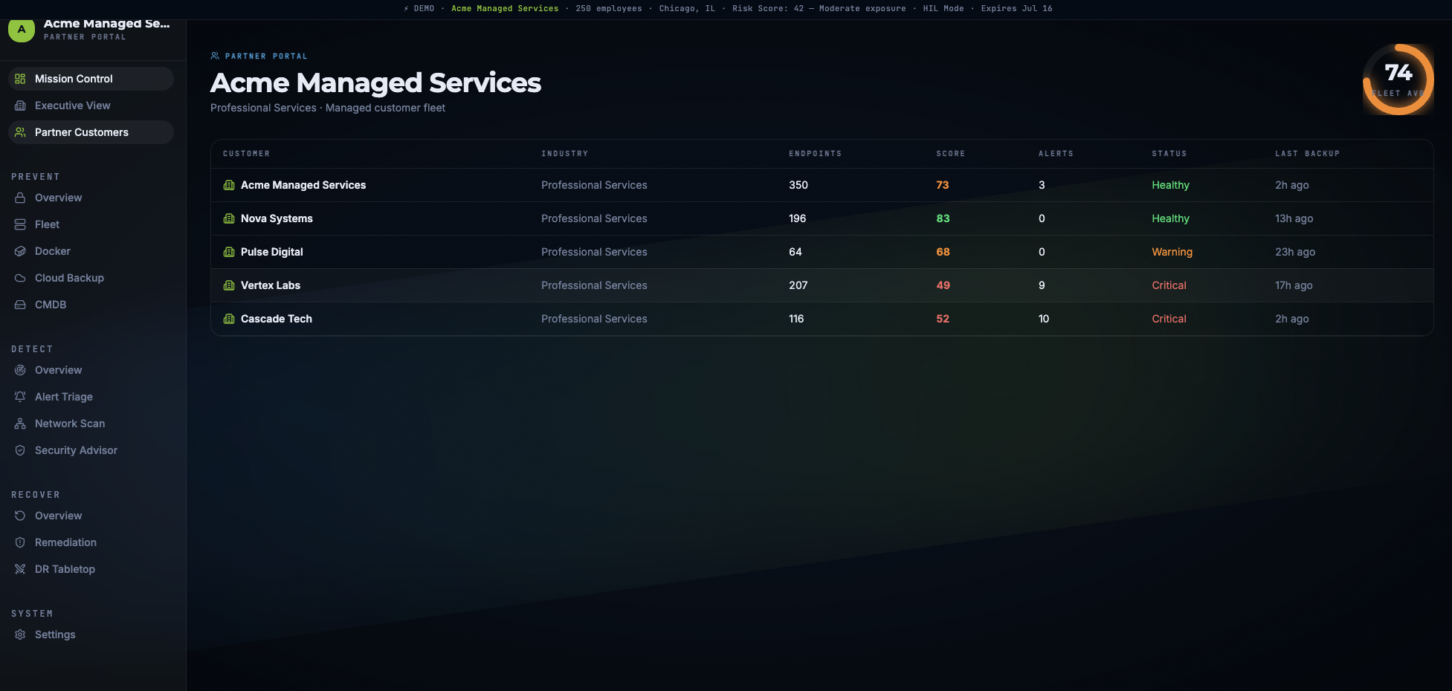
Task: Open Remediation section
Action: point(91,542)
